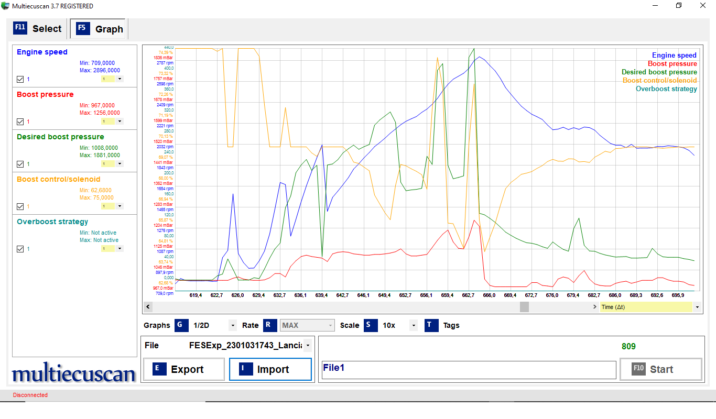
Task: Click the graph horizontal scrollbar thumb
Action: (x=524, y=307)
